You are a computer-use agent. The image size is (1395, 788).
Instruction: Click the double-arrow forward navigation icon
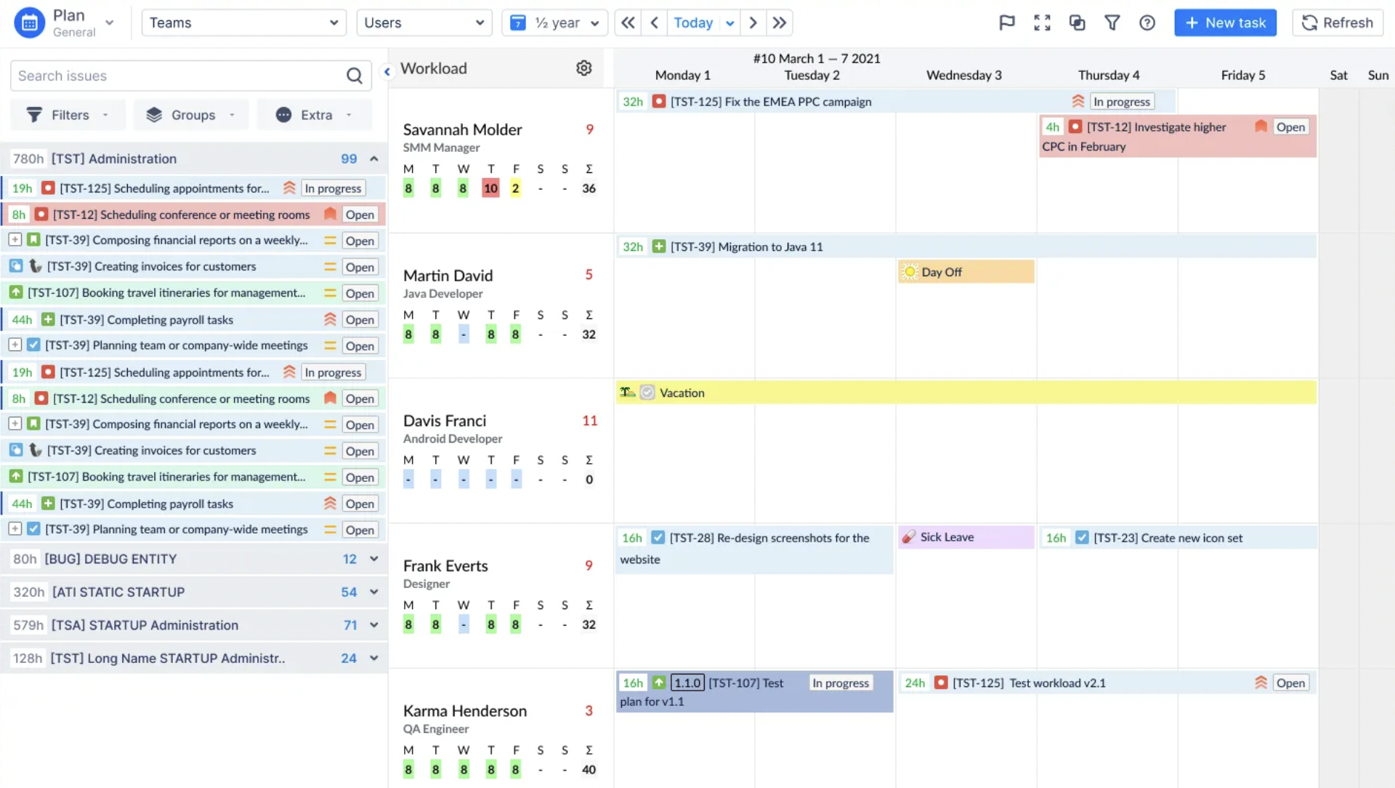coord(779,23)
